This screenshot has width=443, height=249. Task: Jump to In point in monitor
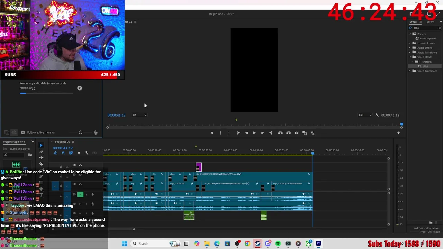(238, 133)
